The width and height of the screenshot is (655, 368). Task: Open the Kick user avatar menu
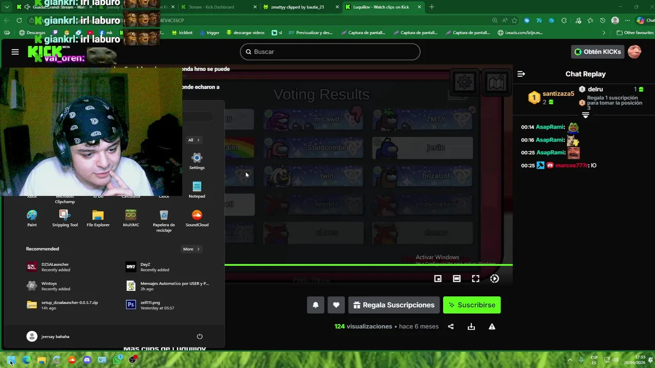pyautogui.click(x=635, y=52)
